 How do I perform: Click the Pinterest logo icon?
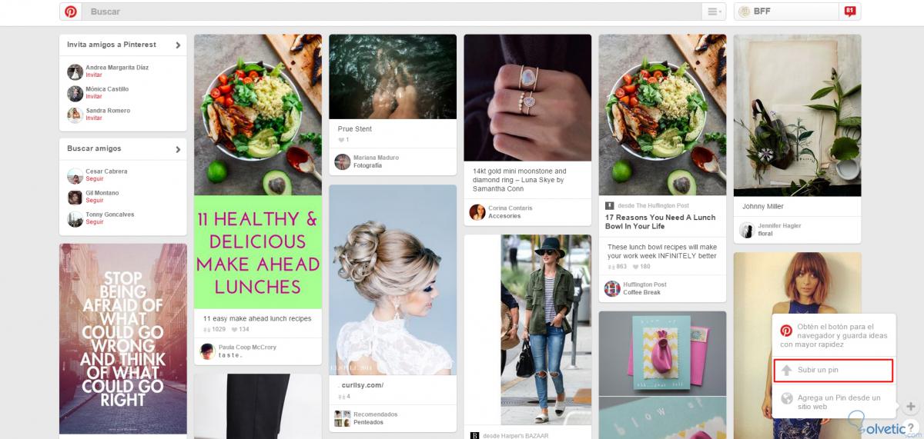(x=70, y=12)
